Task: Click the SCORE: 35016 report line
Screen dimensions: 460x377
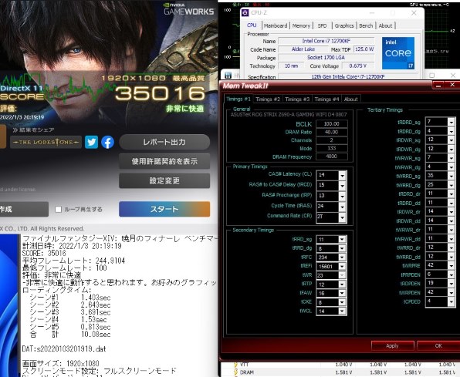Action: 44,254
